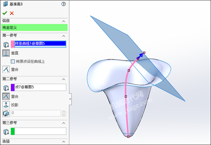Enable 将原点设在曲线上 checkbox
This screenshot has width=211, height=145.
[x=13, y=61]
